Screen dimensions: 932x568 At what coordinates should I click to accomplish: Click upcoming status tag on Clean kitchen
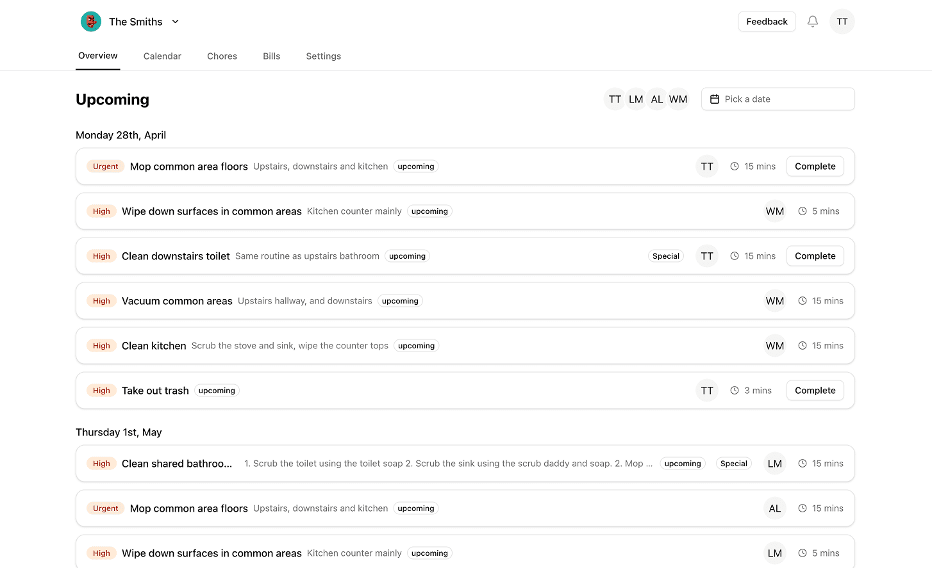[416, 346]
